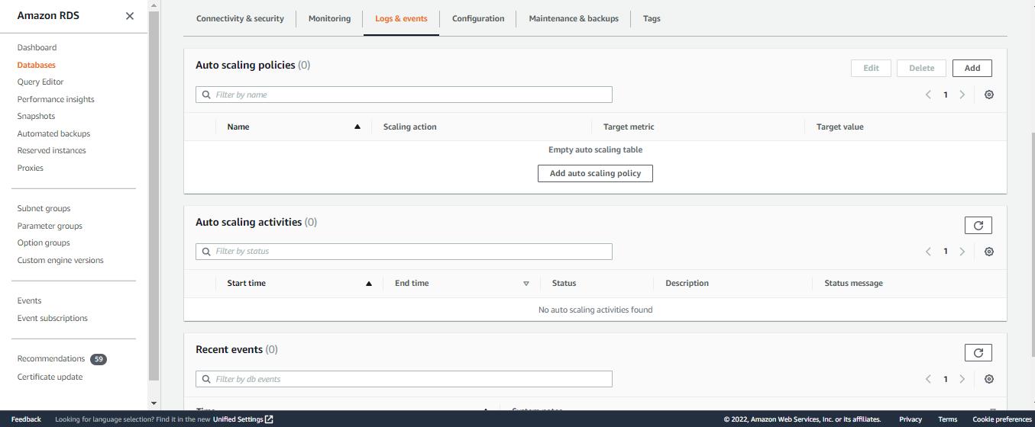The width and height of the screenshot is (1035, 427).
Task: Sort activities by End time arrow
Action: click(x=526, y=284)
